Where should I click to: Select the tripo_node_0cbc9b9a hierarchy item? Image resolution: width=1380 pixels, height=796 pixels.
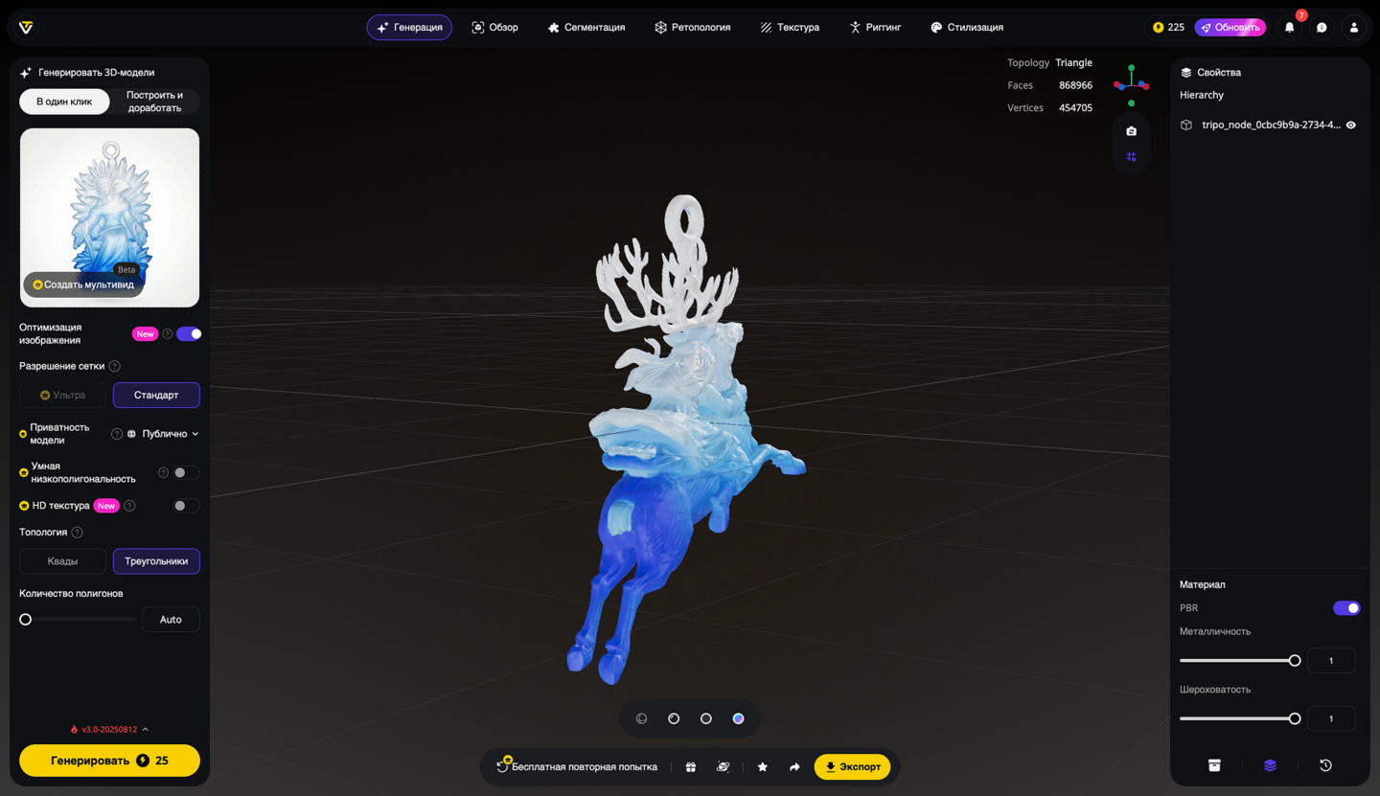point(1270,125)
